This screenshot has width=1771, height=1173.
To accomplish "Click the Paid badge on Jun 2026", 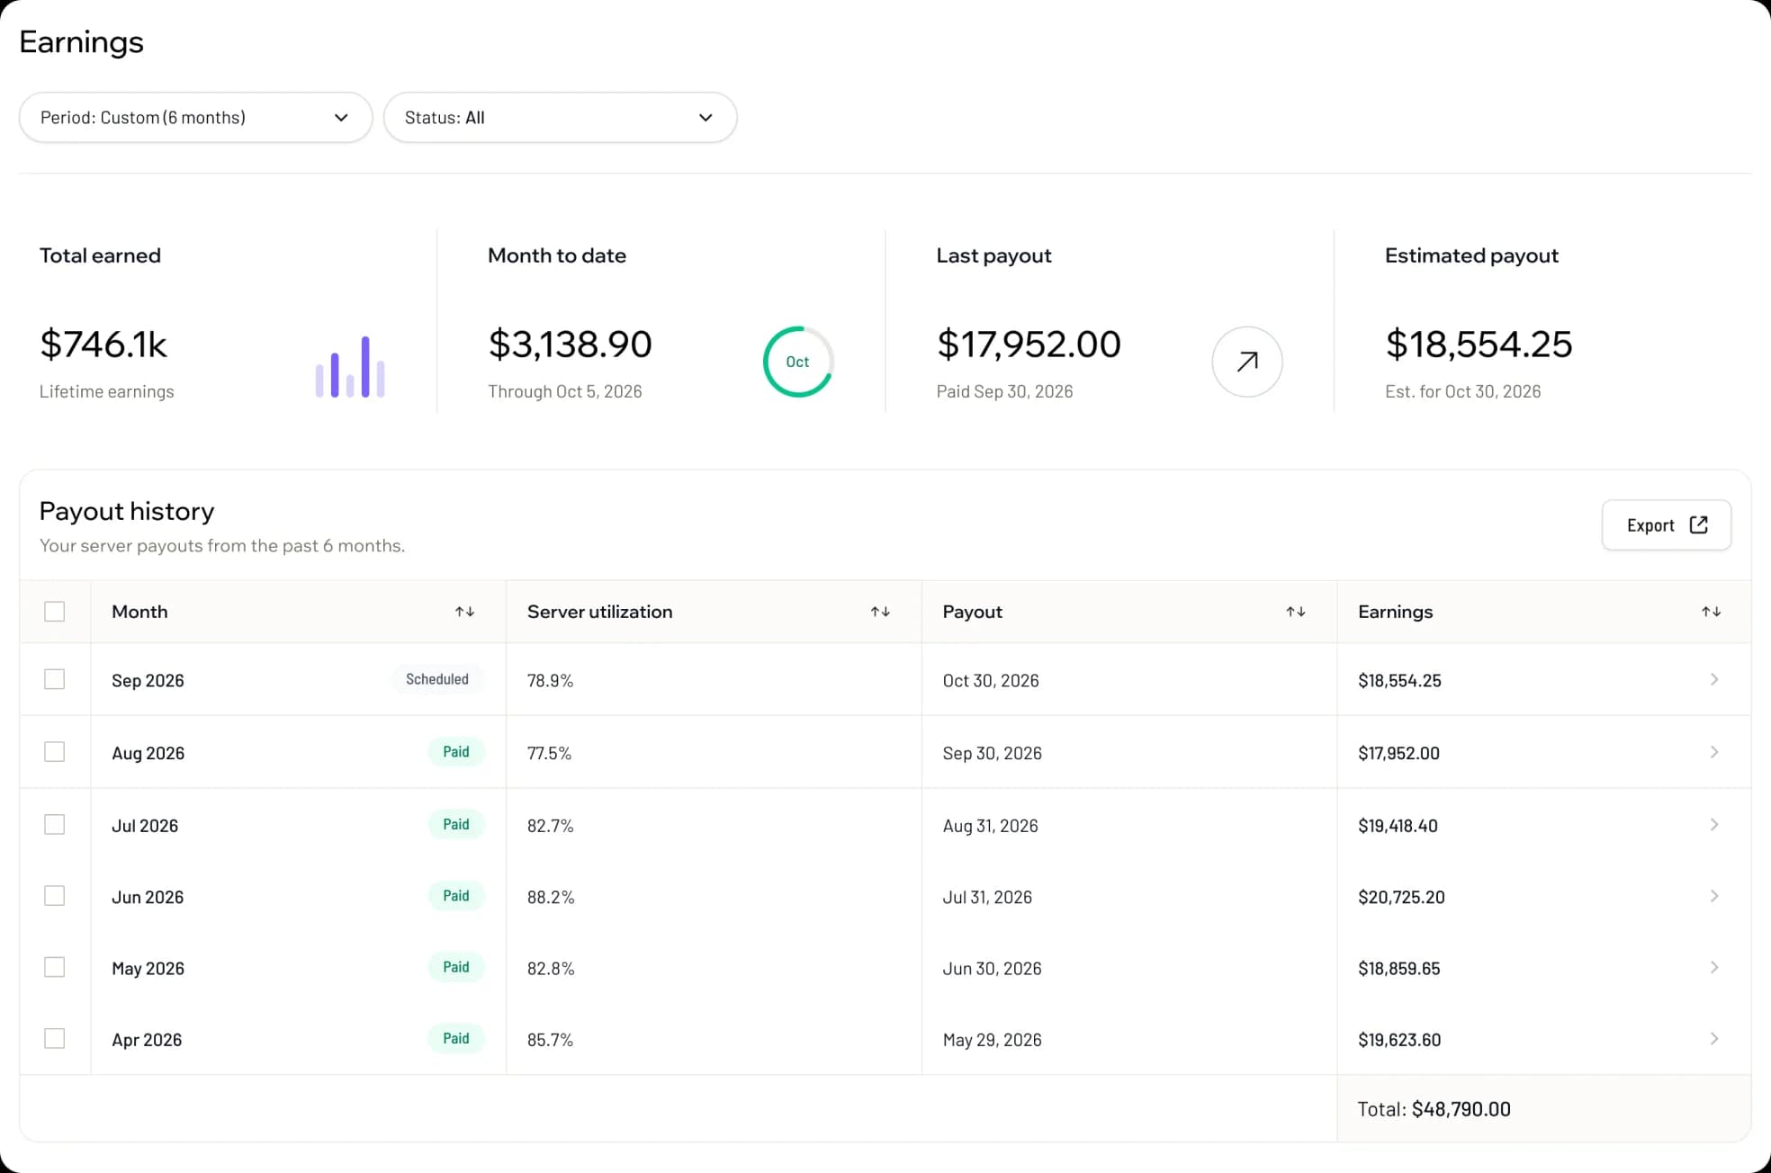I will [x=456, y=896].
